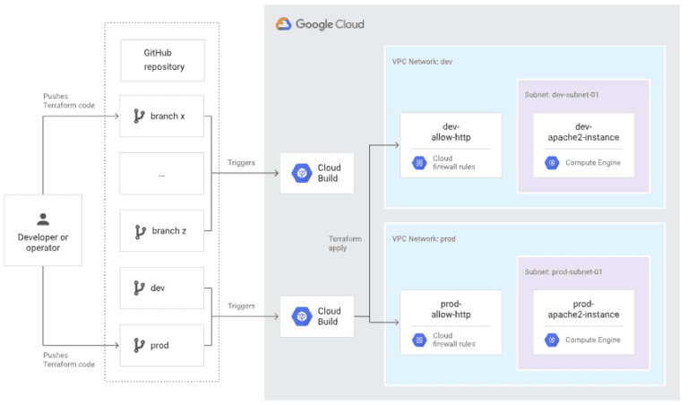This screenshot has width=688, height=405.
Task: Click the 'dev' branch label
Action: coord(158,289)
